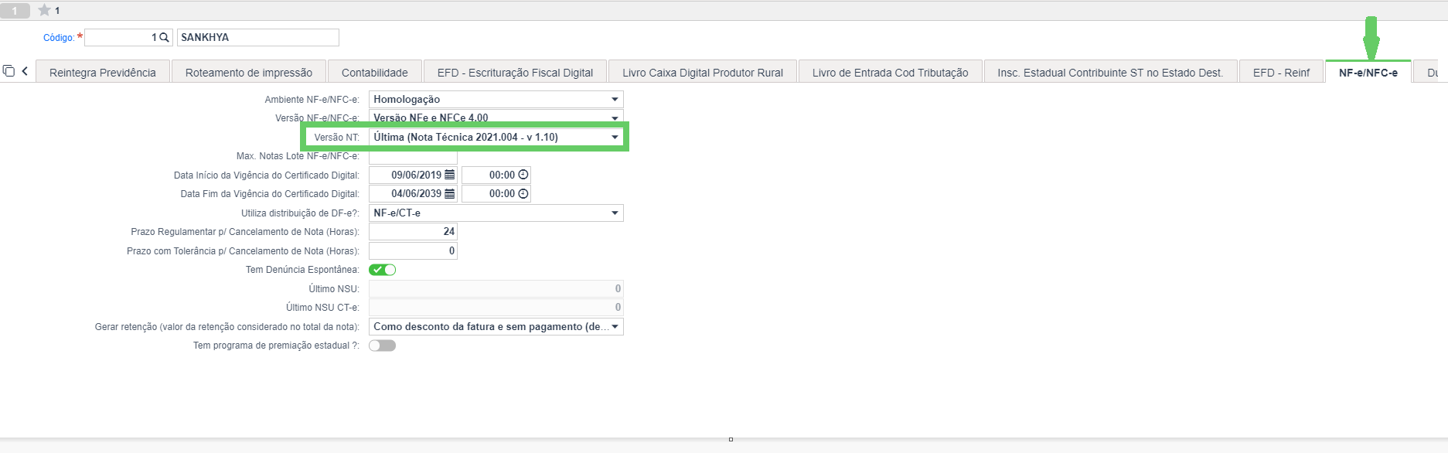Click the copy windows icon left of tabs
The height and width of the screenshot is (453, 1448).
click(x=9, y=71)
